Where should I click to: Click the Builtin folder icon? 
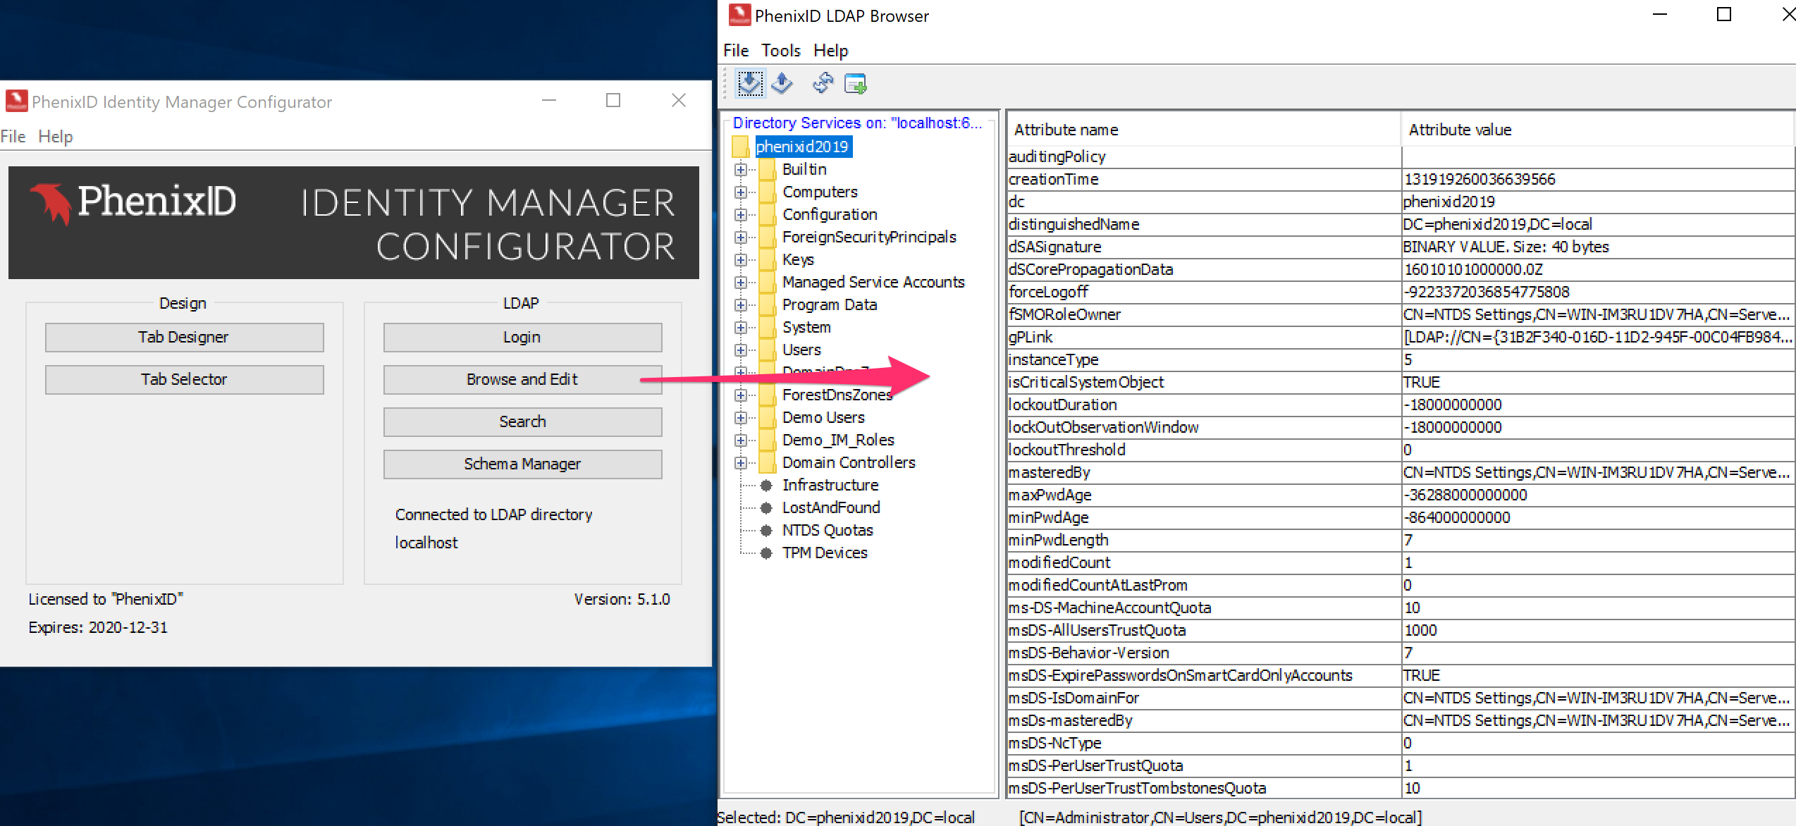(x=768, y=169)
